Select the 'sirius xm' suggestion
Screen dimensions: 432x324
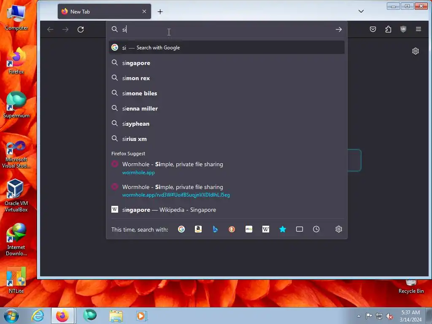point(227,139)
